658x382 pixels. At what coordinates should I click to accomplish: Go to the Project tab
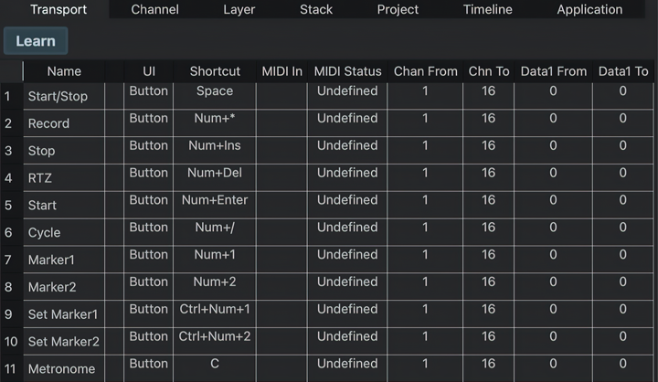coord(398,10)
